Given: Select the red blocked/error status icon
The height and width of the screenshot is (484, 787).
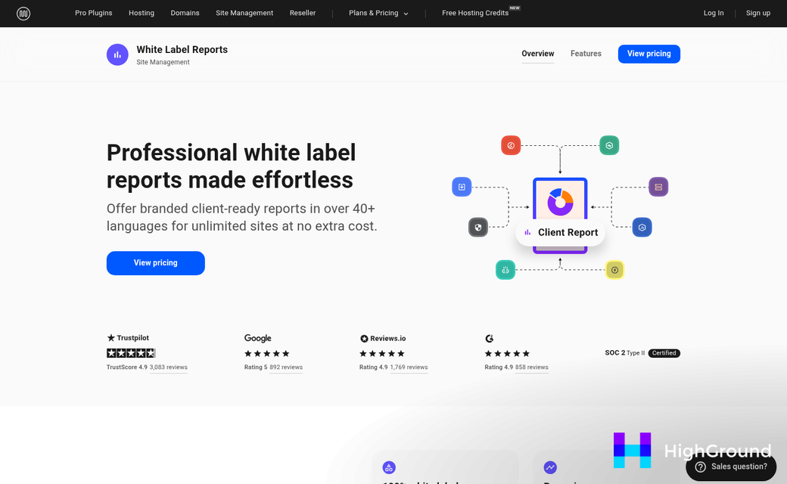Looking at the screenshot, I should pyautogui.click(x=511, y=145).
